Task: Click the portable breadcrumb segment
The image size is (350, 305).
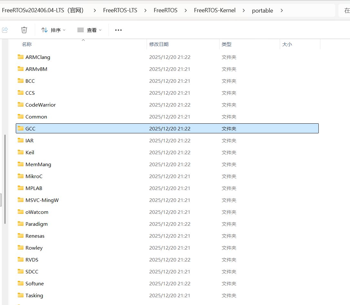Action: (x=262, y=11)
